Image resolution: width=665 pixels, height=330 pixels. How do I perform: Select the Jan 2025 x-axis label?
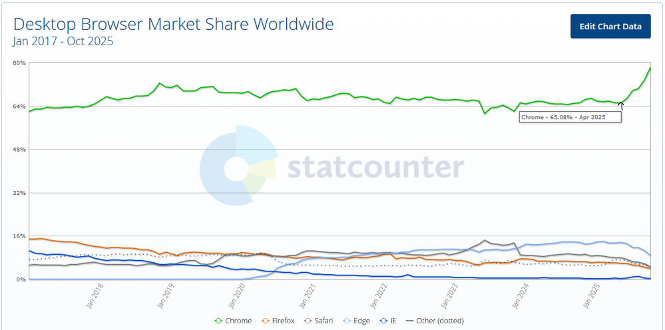590,297
